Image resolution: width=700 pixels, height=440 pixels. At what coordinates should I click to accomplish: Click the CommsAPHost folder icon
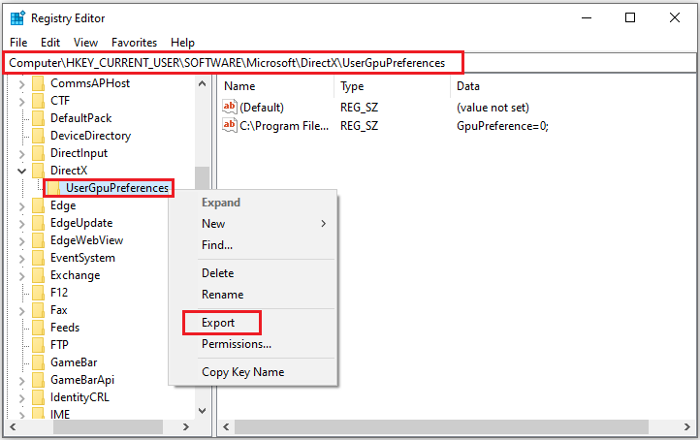(x=39, y=83)
